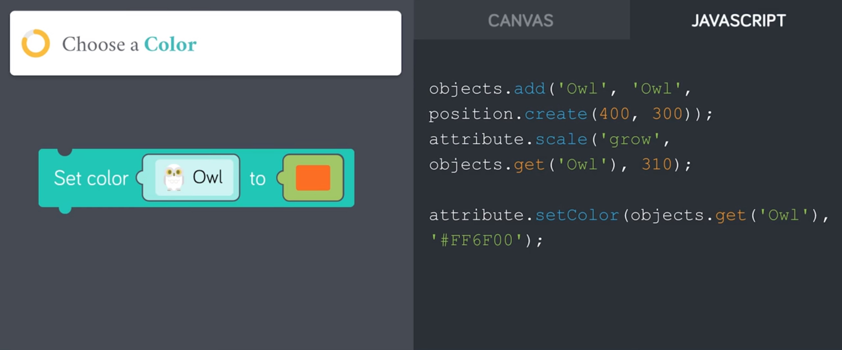The image size is (842, 350).
Task: Click 'scale' in attribute.scale code line
Action: point(561,139)
